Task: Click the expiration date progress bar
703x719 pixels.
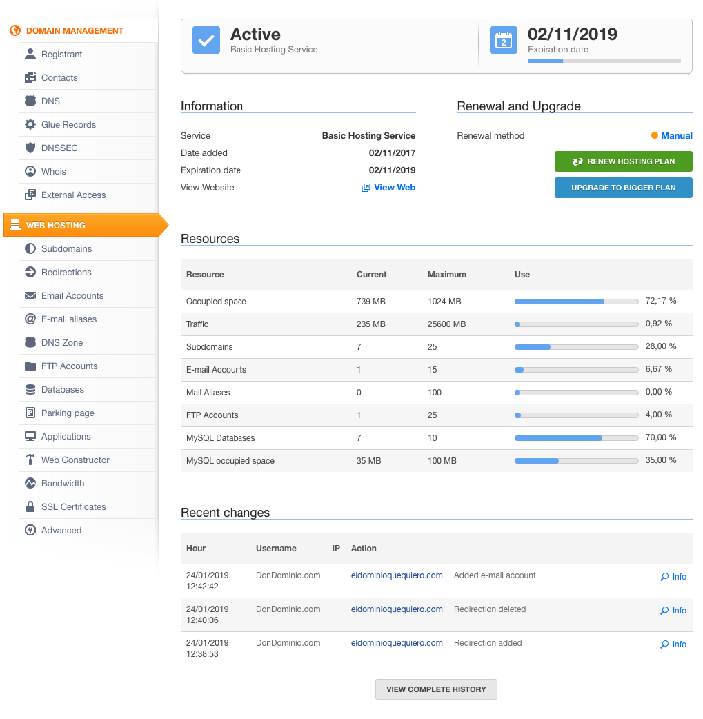Action: click(x=604, y=61)
